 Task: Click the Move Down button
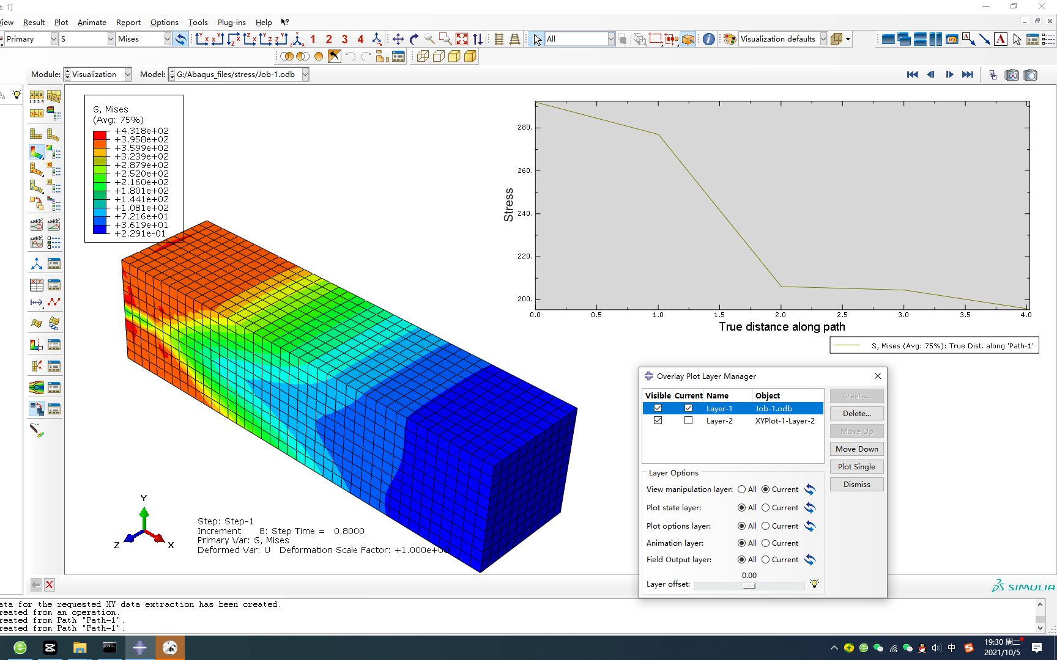(x=856, y=449)
